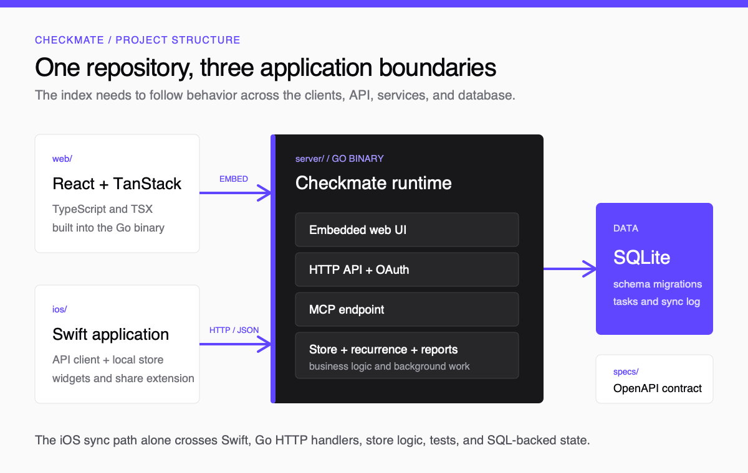
Task: Click the 'CHECKMATE / PROJECT STRUCTURE' header label
Action: pyautogui.click(x=137, y=40)
